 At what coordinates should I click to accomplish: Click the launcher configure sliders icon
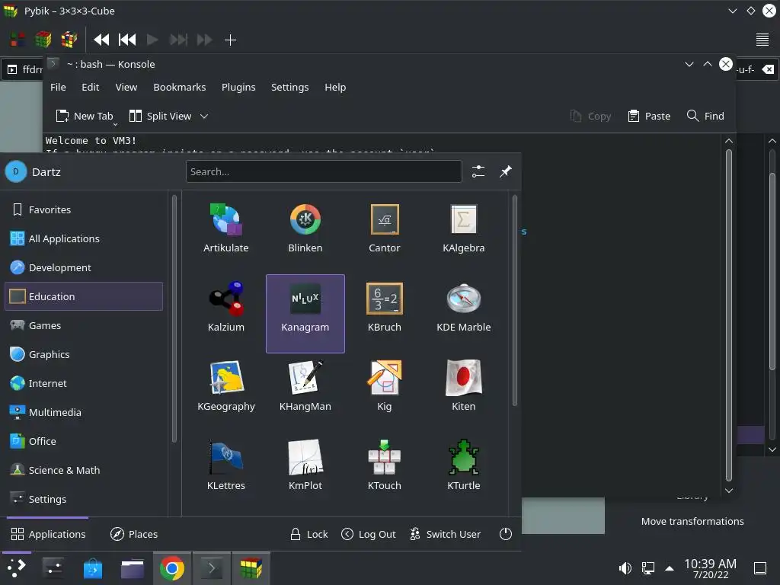pos(478,171)
